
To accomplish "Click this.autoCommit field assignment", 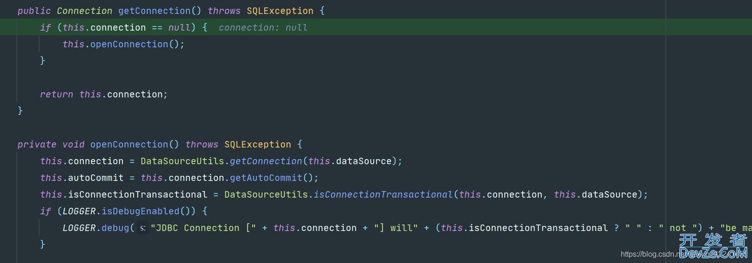I will click(x=82, y=178).
